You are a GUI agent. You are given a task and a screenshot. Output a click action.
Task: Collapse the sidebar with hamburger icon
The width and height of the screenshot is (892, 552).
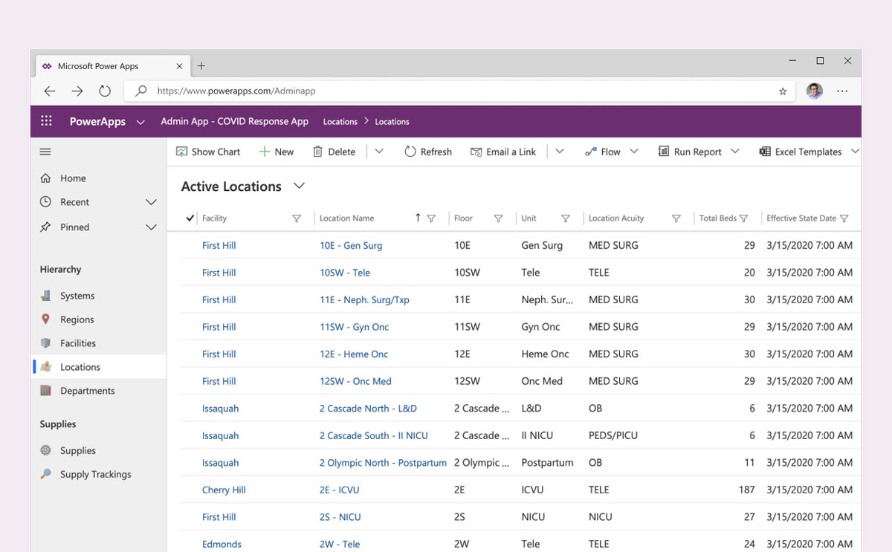pyautogui.click(x=45, y=152)
